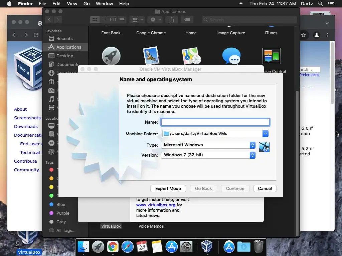Open the Finder menu in menu bar

[x=25, y=4]
